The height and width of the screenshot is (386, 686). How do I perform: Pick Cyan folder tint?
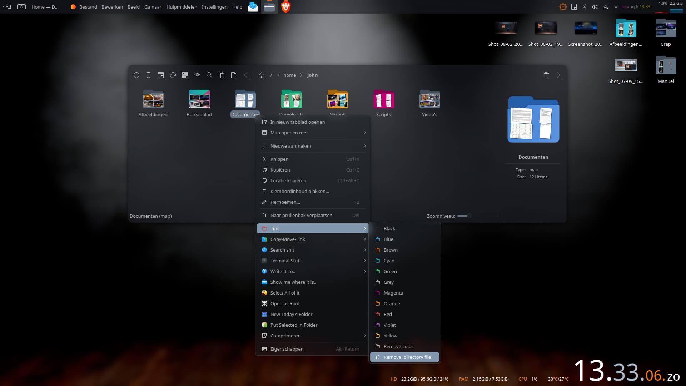(x=404, y=261)
